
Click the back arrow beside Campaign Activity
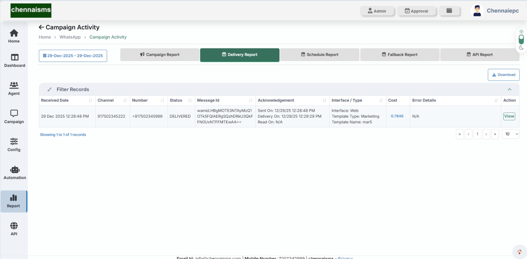click(x=41, y=27)
